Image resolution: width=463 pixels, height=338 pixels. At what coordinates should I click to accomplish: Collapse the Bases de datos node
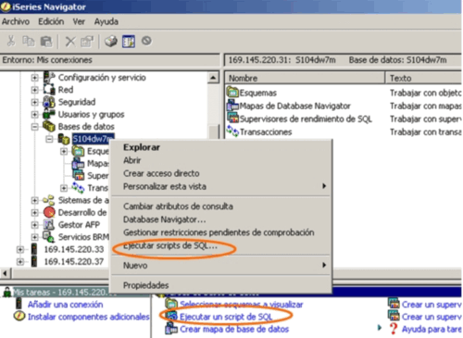(35, 127)
